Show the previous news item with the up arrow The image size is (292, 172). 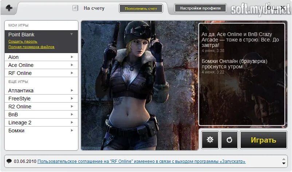(x=284, y=159)
